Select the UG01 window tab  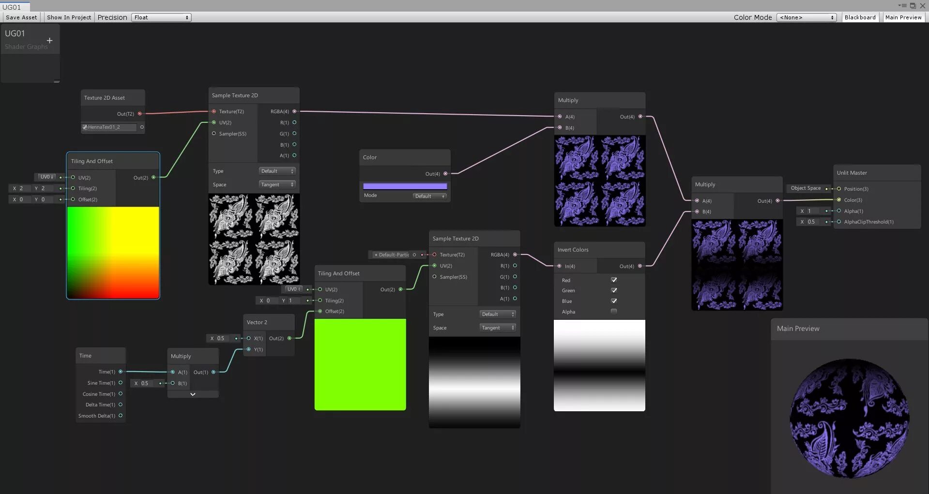(x=15, y=7)
